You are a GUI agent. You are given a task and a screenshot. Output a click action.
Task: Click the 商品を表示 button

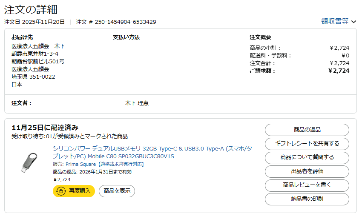click(x=117, y=191)
